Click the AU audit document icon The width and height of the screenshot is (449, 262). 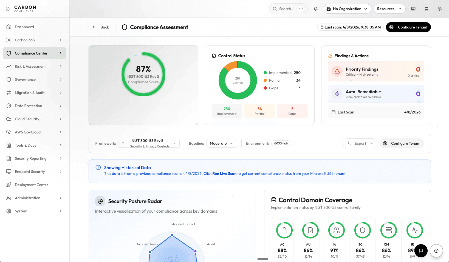point(310,230)
